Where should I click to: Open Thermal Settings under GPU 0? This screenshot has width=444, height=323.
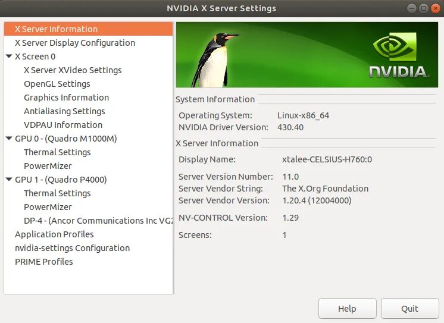(57, 152)
